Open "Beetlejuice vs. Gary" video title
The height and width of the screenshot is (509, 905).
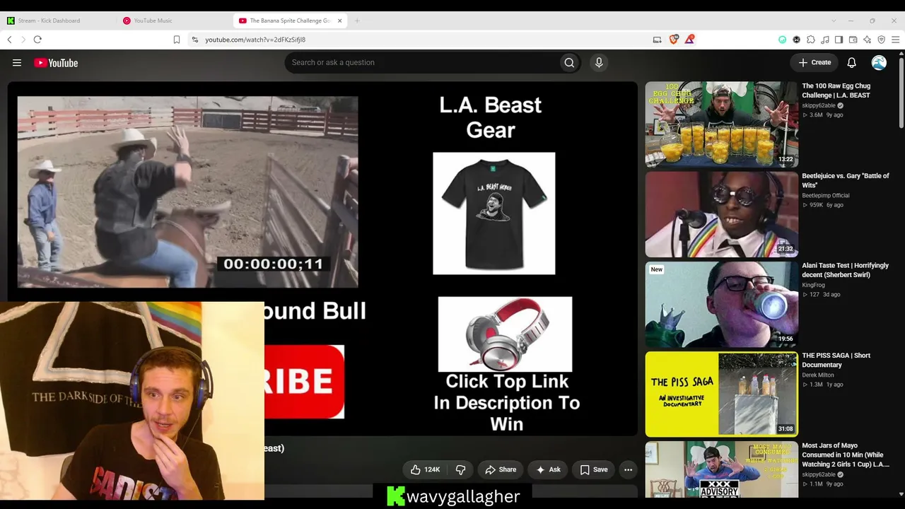click(846, 180)
